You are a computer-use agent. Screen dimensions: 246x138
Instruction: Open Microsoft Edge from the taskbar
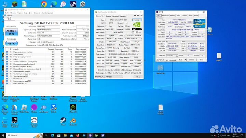tap(52, 136)
